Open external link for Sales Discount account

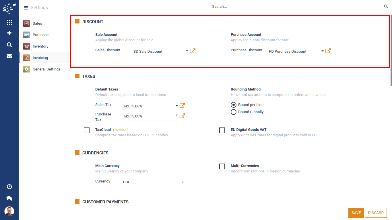click(193, 51)
